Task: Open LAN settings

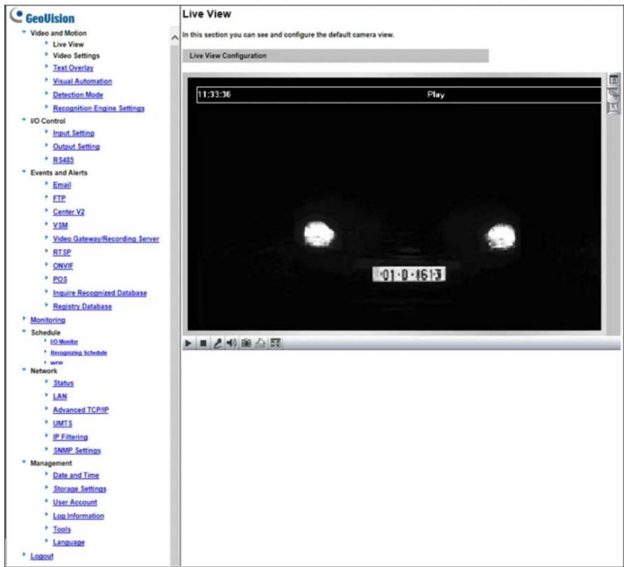Action: (x=60, y=396)
